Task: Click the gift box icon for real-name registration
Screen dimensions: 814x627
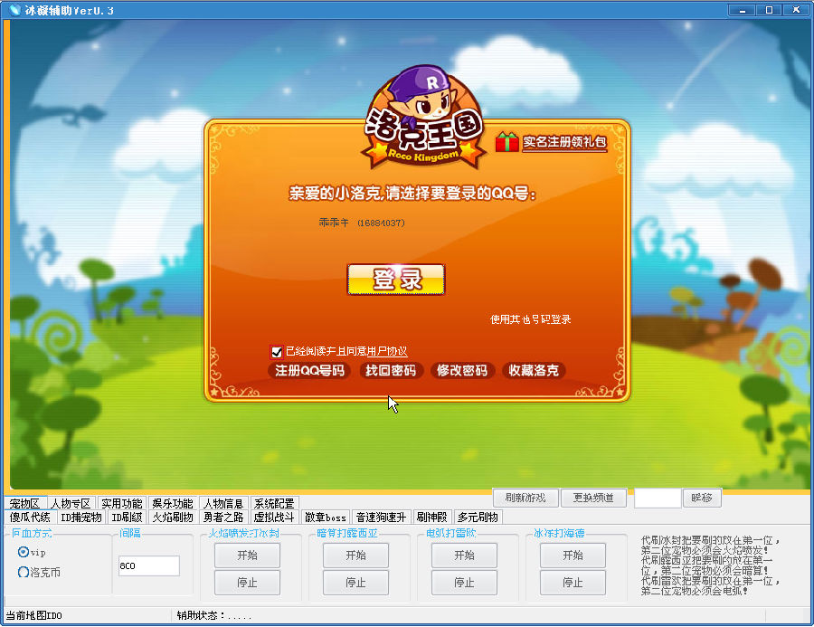Action: [x=506, y=142]
